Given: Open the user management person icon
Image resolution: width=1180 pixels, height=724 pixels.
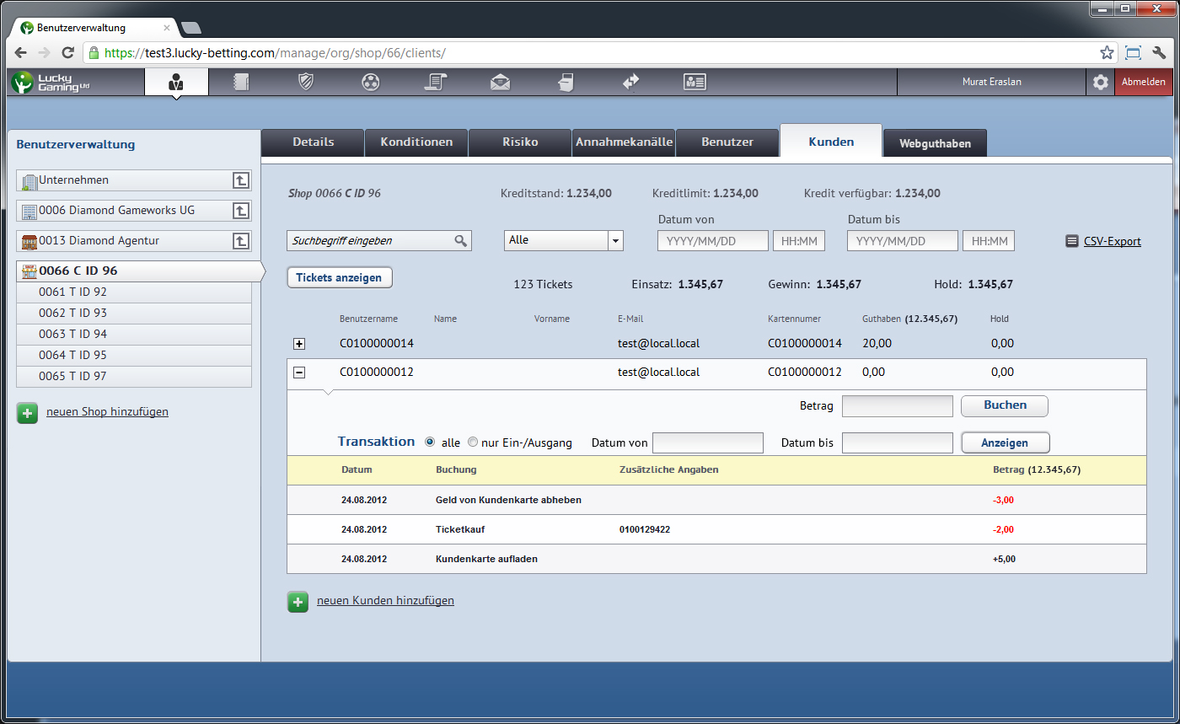Looking at the screenshot, I should [x=176, y=82].
